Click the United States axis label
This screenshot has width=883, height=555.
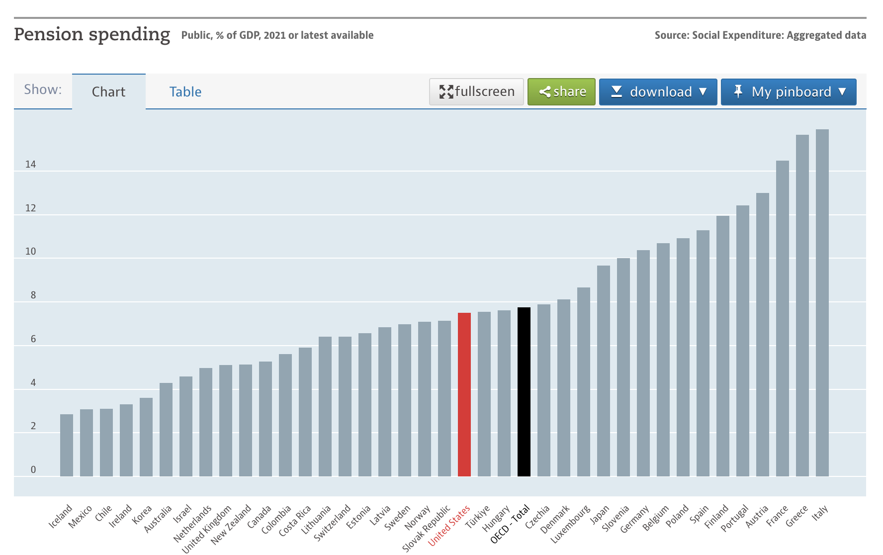[449, 525]
